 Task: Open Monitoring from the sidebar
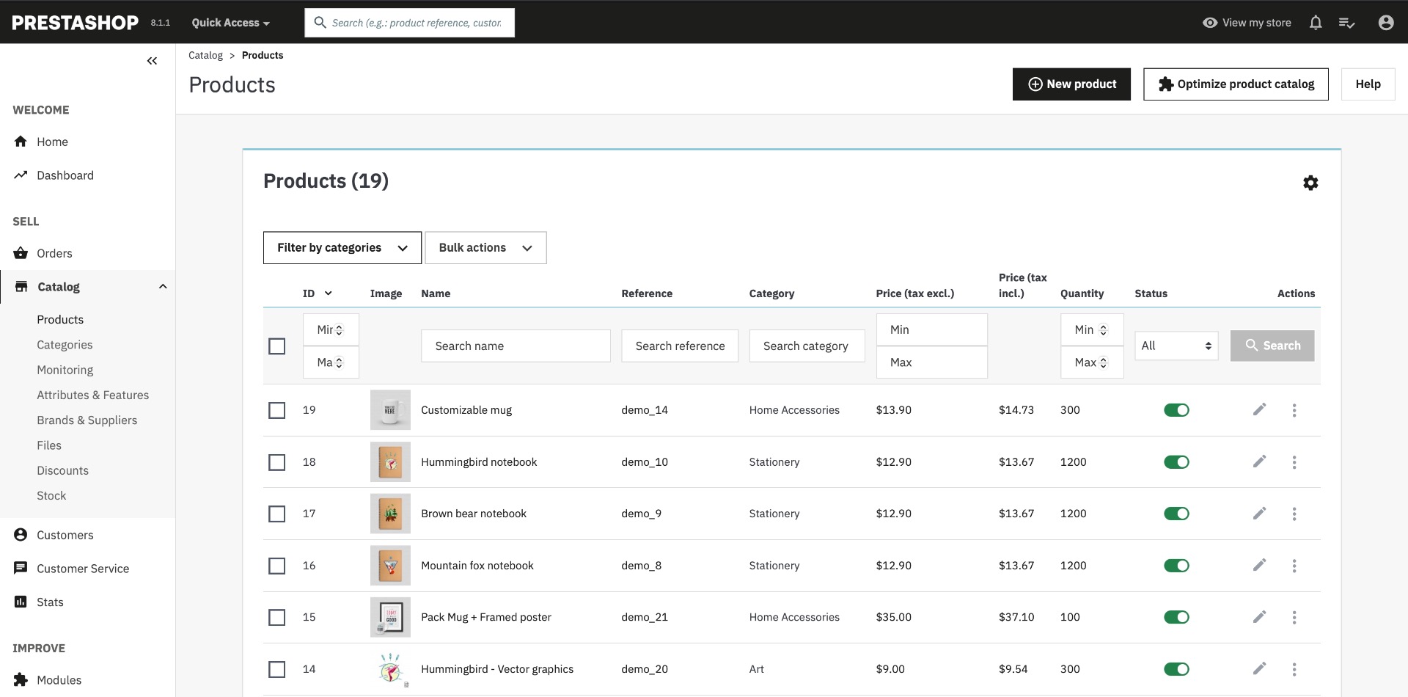65,370
